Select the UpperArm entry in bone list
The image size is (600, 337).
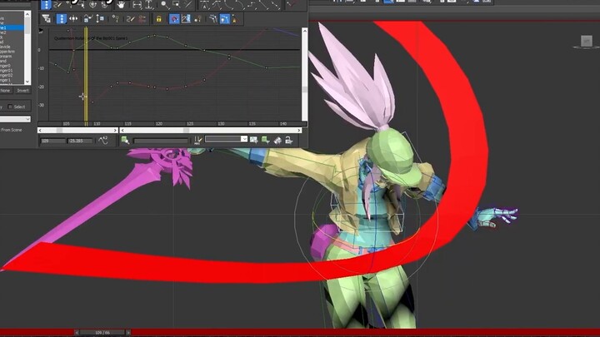click(x=7, y=52)
